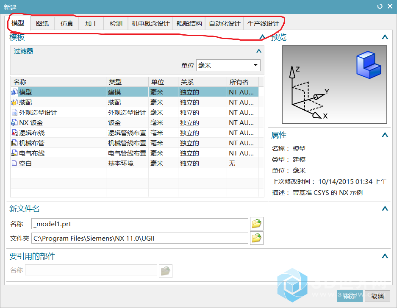Viewport: 397px width, 308px height.
Task: Click the 机械管线布置 type cell
Action: click(127, 143)
